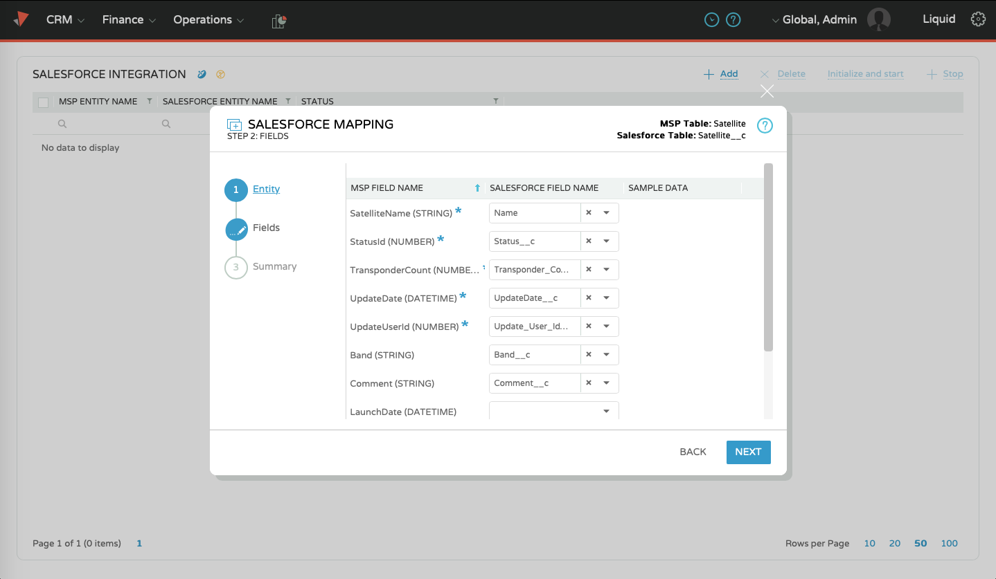Click the search icon under Salesforce Entity Name
The height and width of the screenshot is (579, 996).
pos(166,124)
